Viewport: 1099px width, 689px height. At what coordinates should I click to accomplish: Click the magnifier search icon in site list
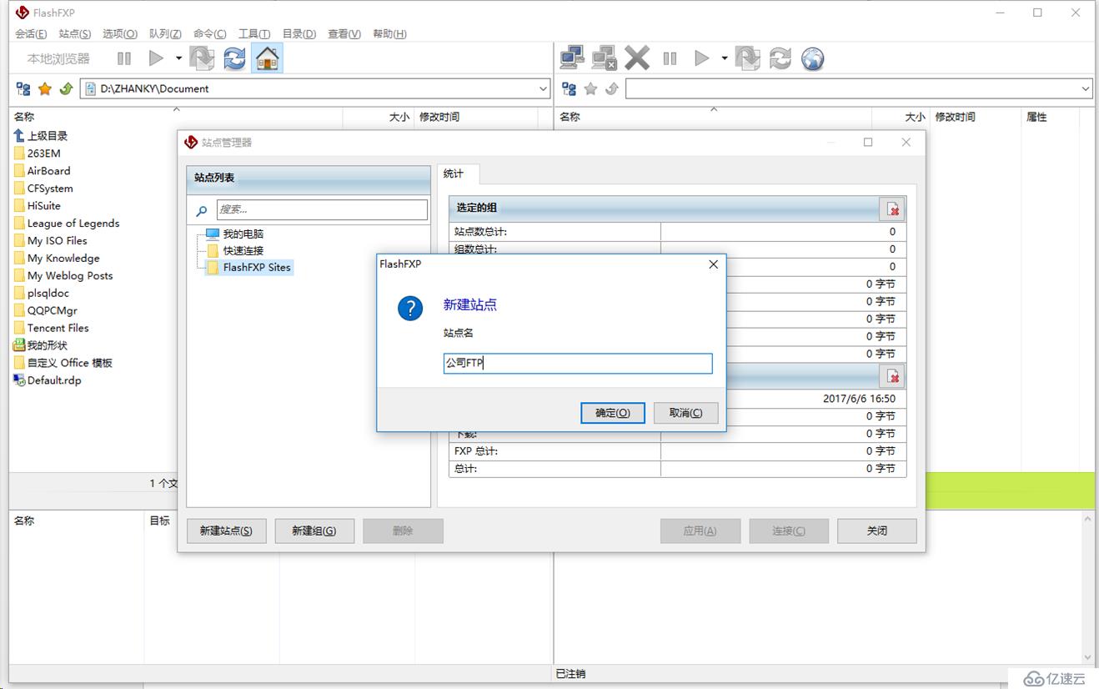tap(201, 210)
